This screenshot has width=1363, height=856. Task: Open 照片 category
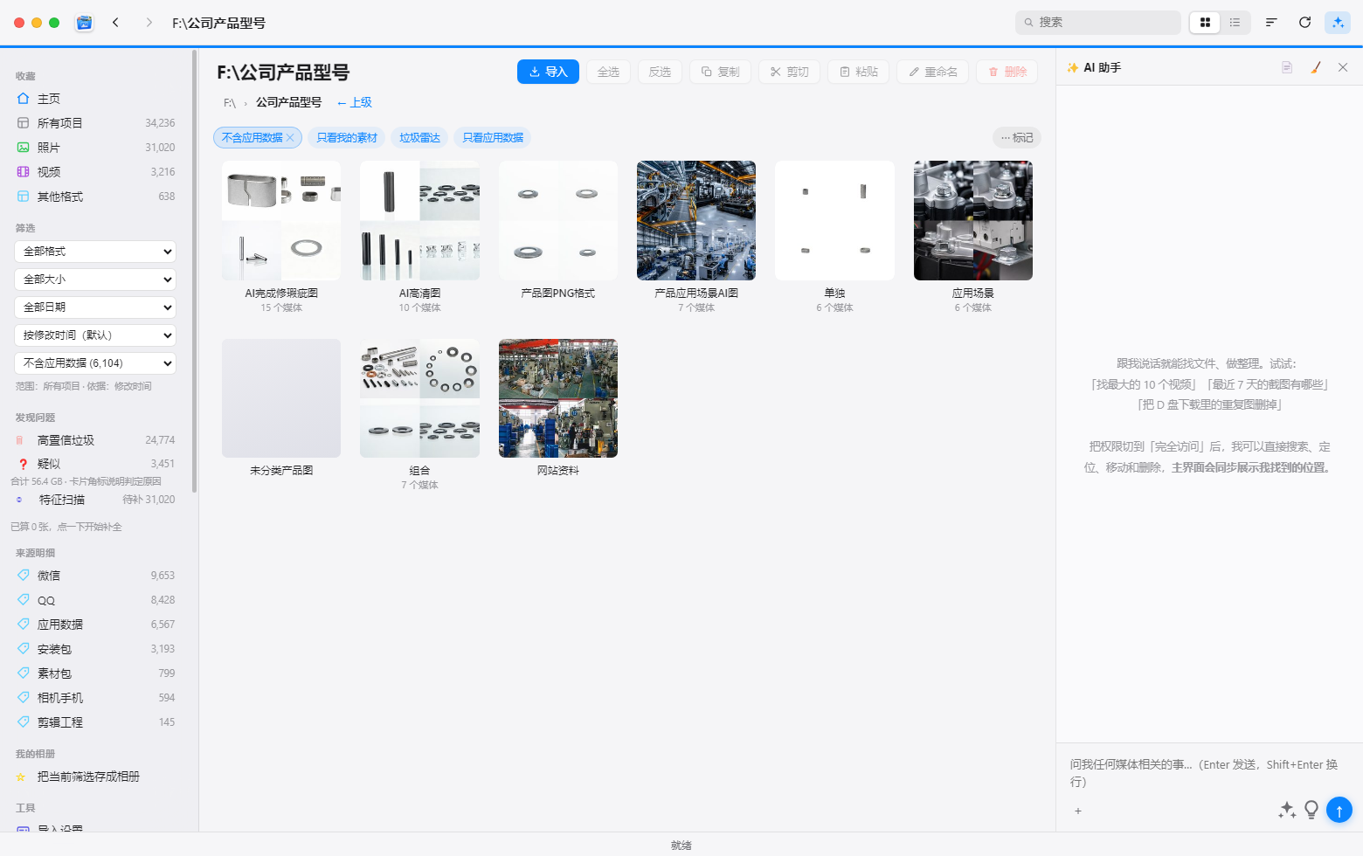(96, 148)
